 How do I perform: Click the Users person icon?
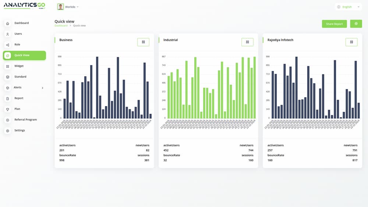point(7,34)
